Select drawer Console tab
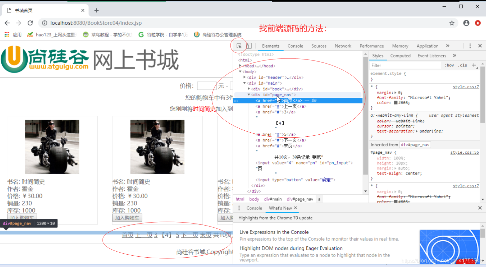Viewport: 486px width, 267px height. point(254,208)
